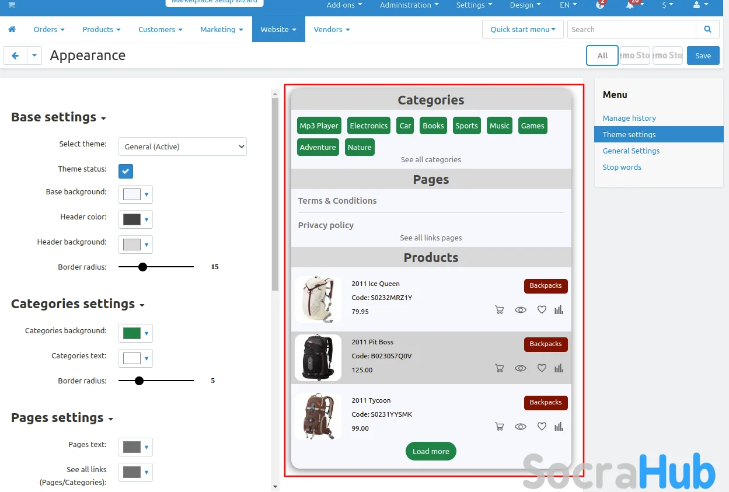
Task: Click the back arrow button beside Appearance
Action: pos(15,55)
